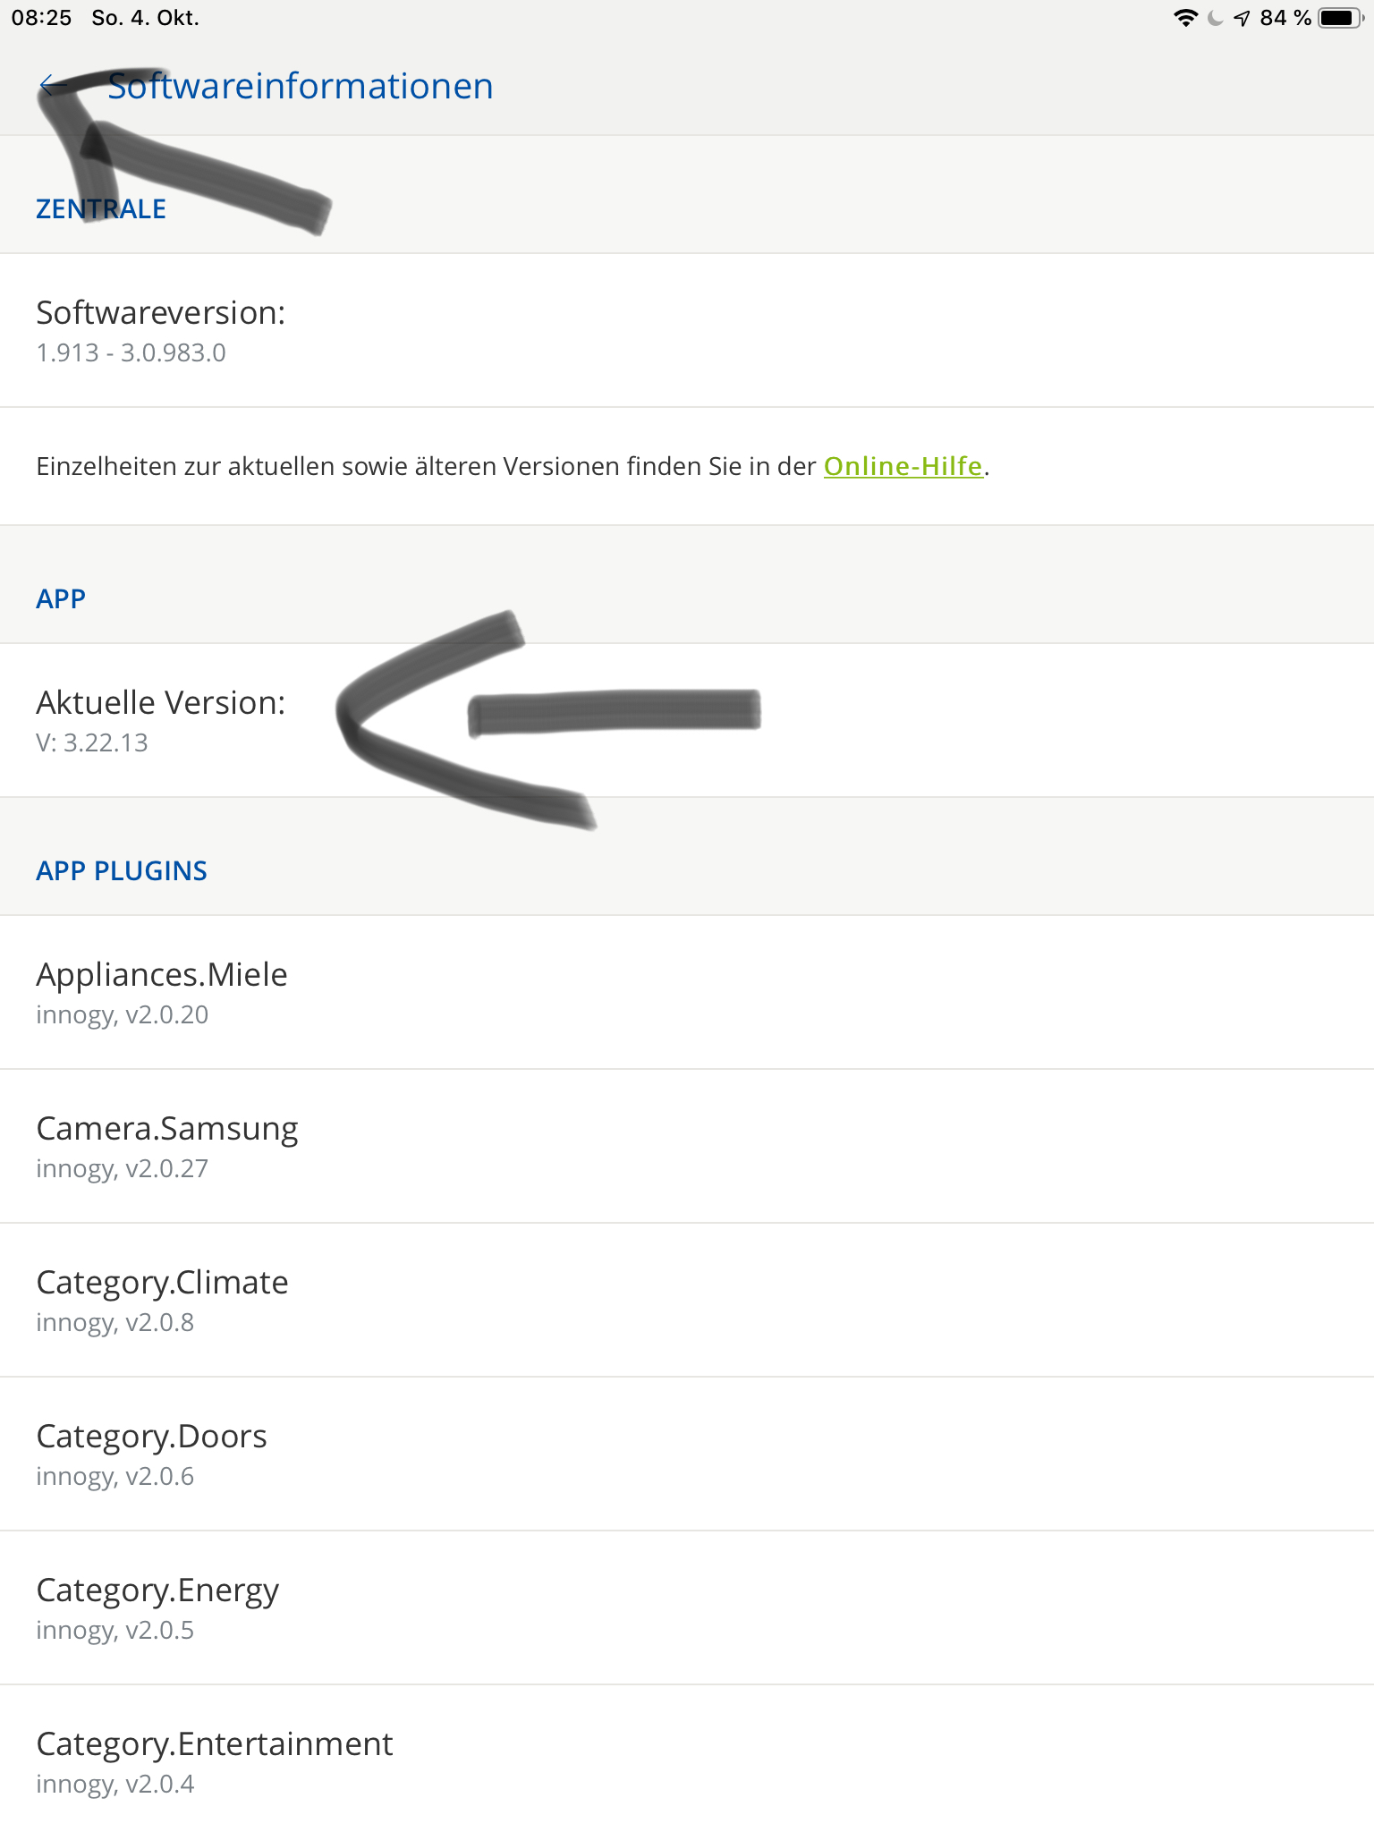Screen dimensions: 1374x1832
Task: Tap the ZENTRALE section header
Action: pyautogui.click(x=101, y=208)
